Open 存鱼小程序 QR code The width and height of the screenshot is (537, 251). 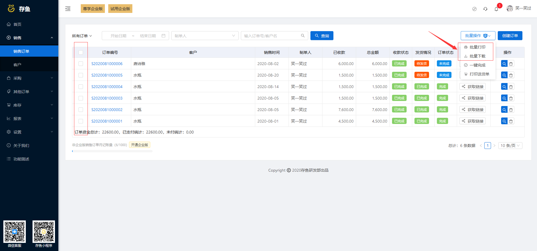(44, 232)
